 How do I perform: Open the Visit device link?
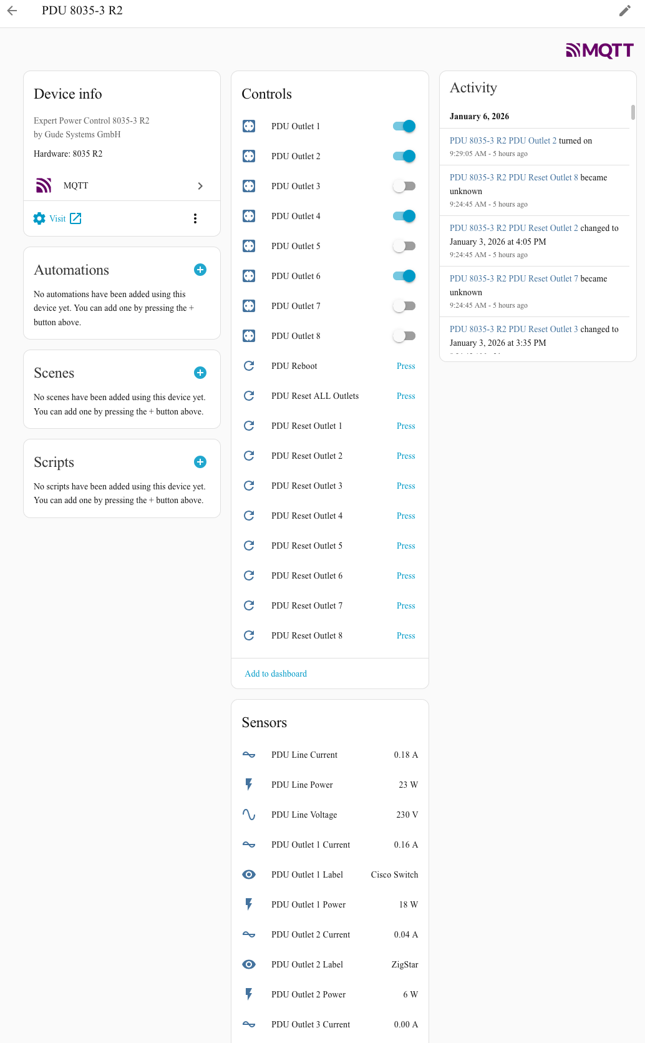point(58,218)
